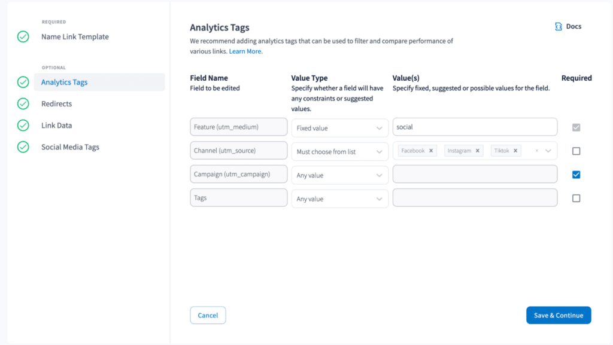This screenshot has width=613, height=345.
Task: Click the Save & Continue button
Action: 558,315
